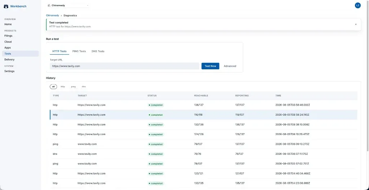Select the 'all' history filter

tap(53, 87)
